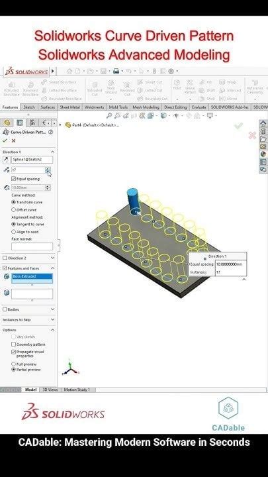Open SOLIDWORKS Resources home in task pane

263,123
